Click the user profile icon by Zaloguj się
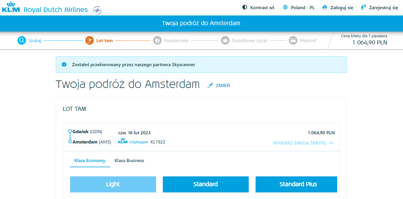This screenshot has width=403, height=199. [x=325, y=7]
